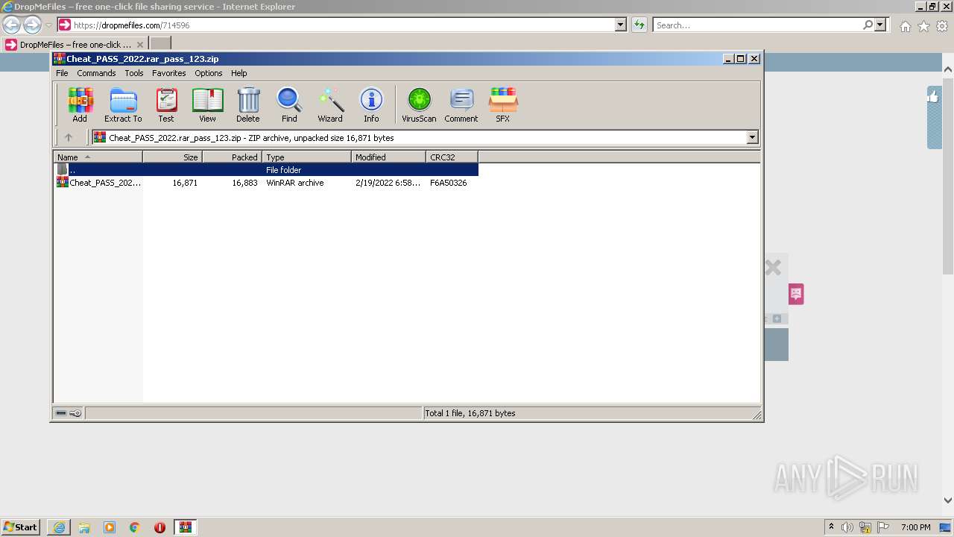Close the gray X overlay on page

773,267
